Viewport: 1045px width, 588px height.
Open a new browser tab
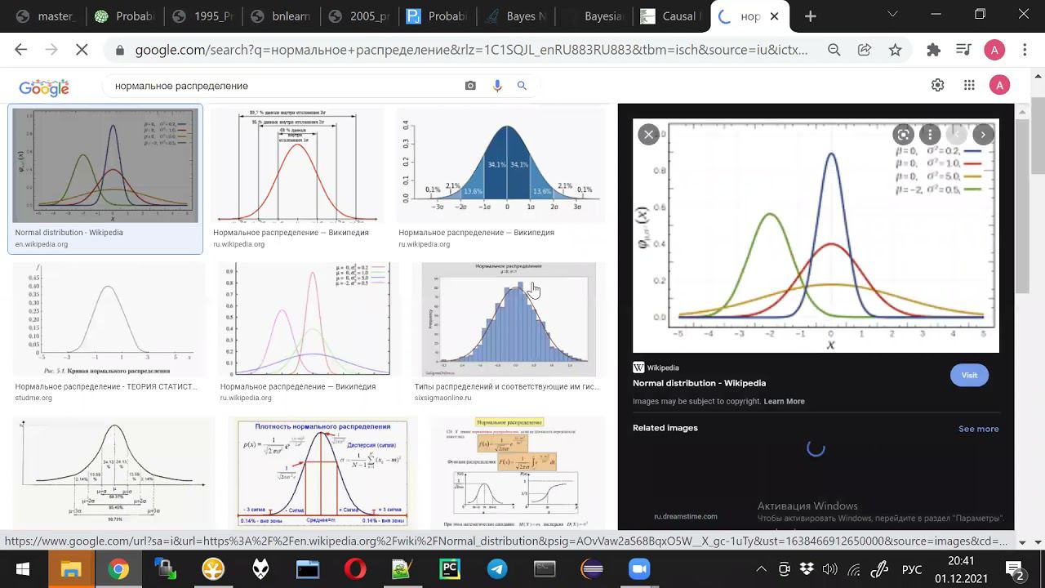810,16
